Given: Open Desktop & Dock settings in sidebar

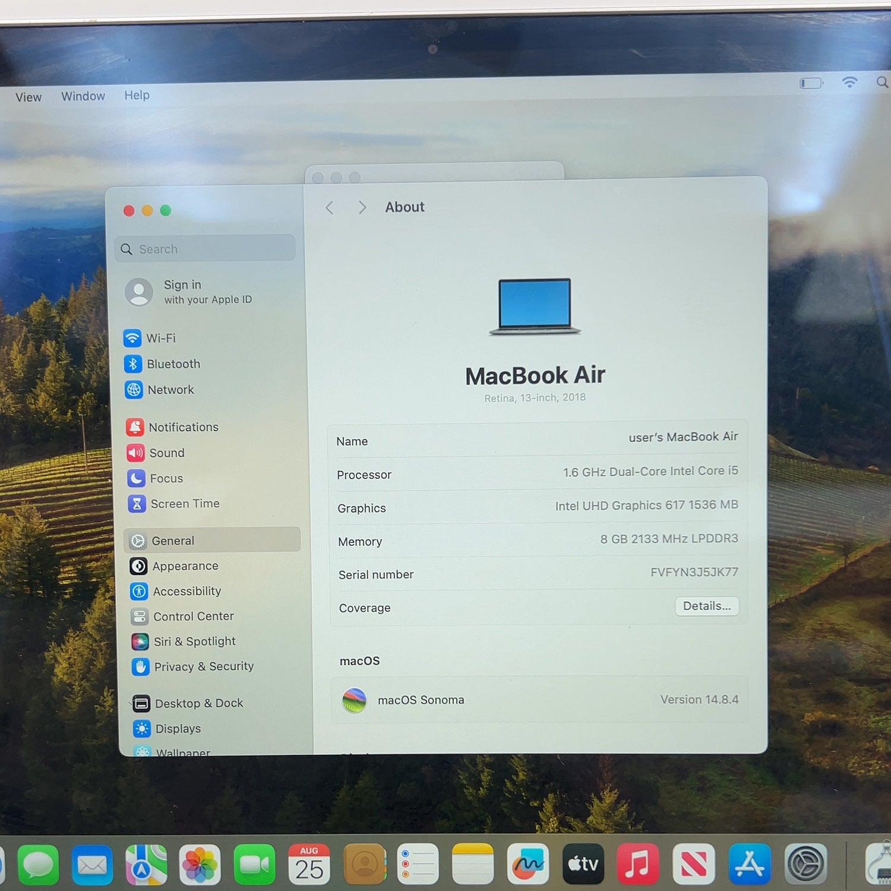Looking at the screenshot, I should pos(188,703).
